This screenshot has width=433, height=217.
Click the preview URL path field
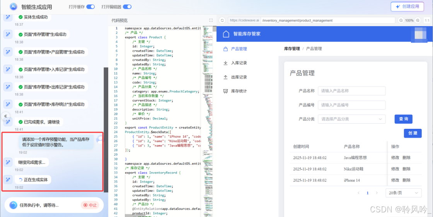(x=328, y=20)
